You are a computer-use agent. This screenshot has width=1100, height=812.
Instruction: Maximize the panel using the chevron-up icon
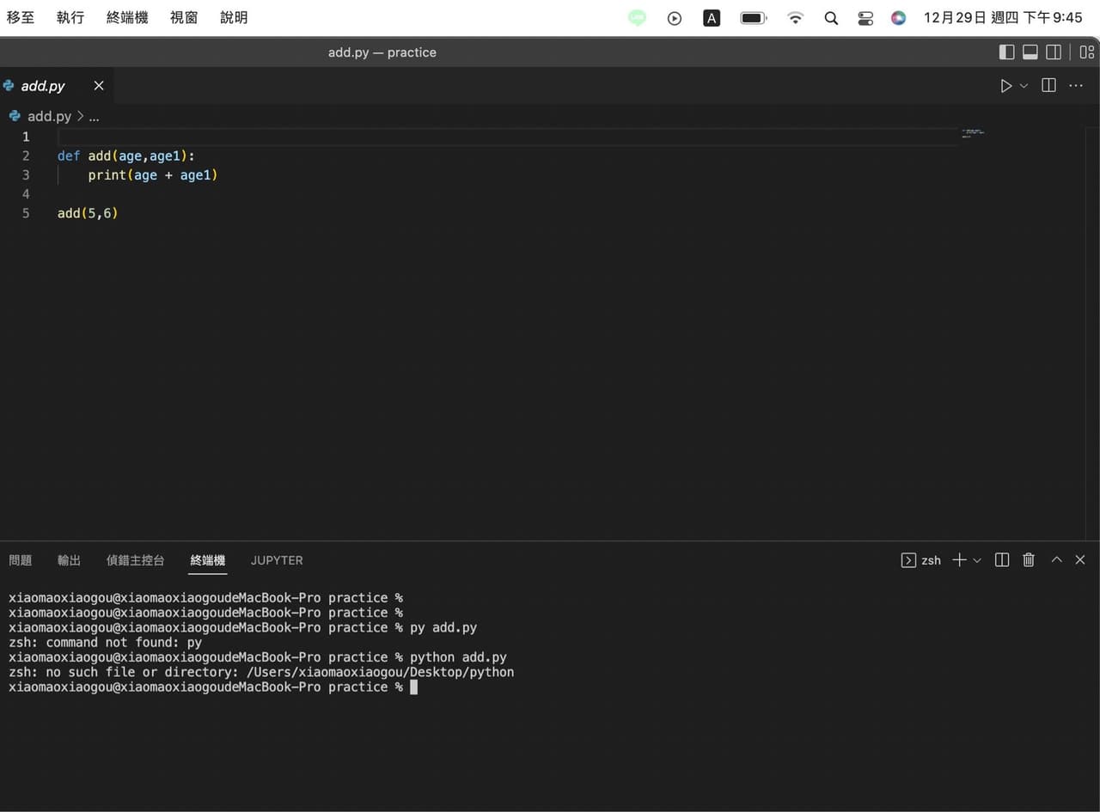click(1056, 559)
